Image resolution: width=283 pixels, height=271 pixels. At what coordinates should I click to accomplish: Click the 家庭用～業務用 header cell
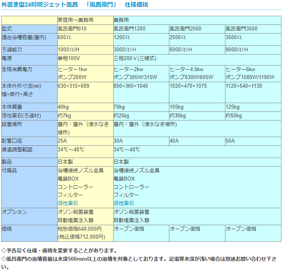(x=85, y=20)
